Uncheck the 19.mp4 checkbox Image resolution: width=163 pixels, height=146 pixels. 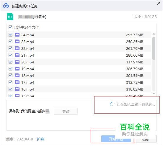[10, 69]
